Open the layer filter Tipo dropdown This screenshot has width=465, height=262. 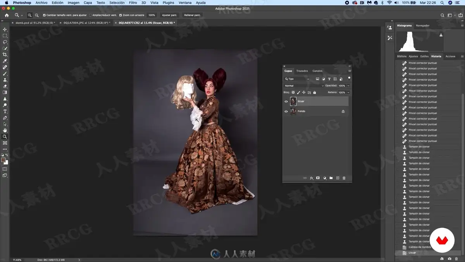point(297,79)
